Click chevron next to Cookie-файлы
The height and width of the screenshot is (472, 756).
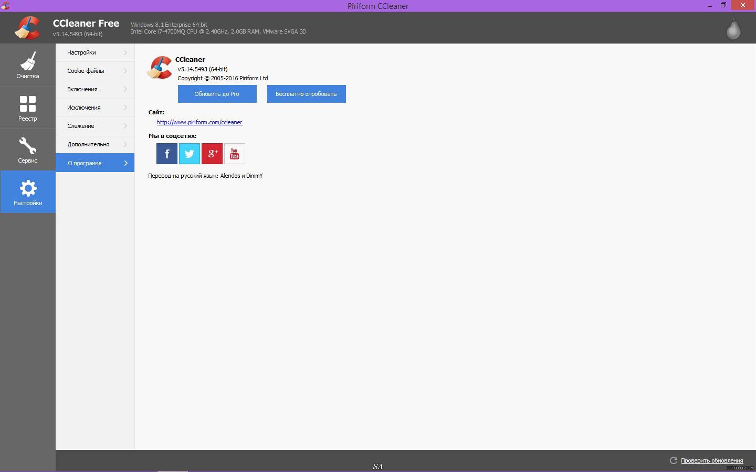coord(125,71)
